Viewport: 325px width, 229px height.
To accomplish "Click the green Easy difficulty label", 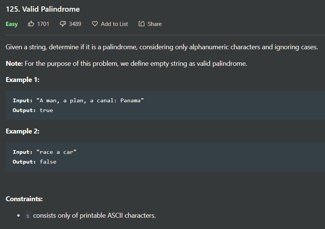I will [x=12, y=24].
